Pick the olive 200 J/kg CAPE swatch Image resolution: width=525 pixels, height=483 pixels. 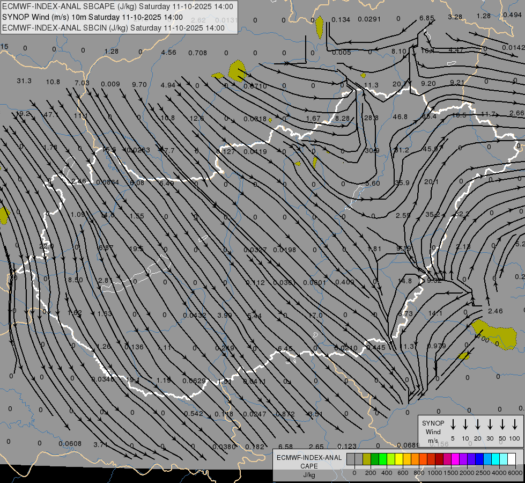[367, 459]
